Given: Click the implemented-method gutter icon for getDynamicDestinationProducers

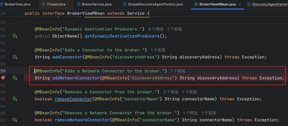Looking at the screenshot, I should (x=15, y=36).
